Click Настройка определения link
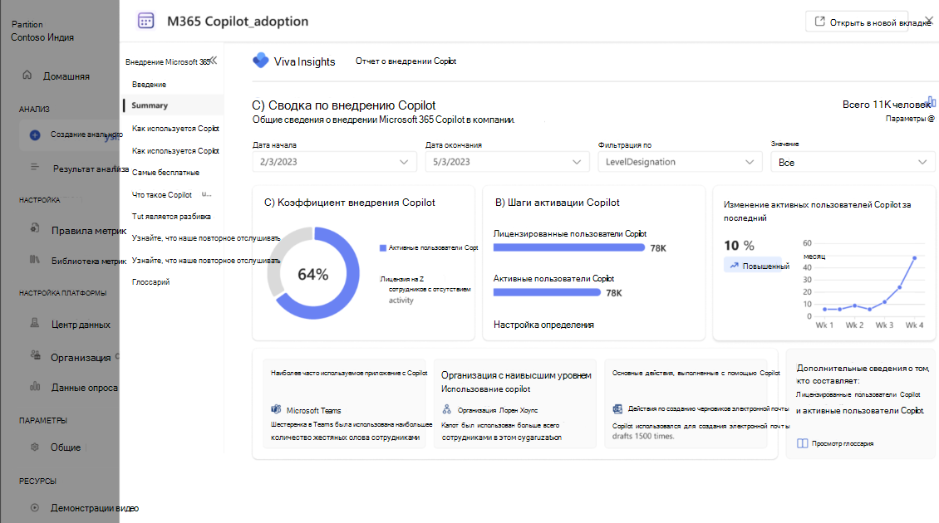This screenshot has height=523, width=939. tap(543, 325)
